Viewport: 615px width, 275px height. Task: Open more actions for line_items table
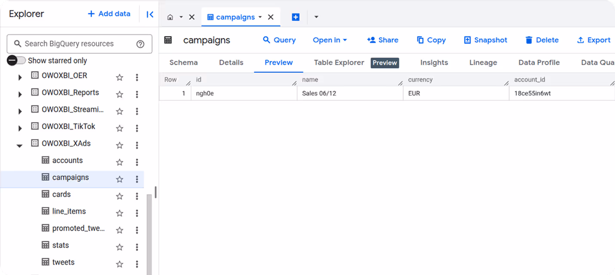pyautogui.click(x=137, y=213)
